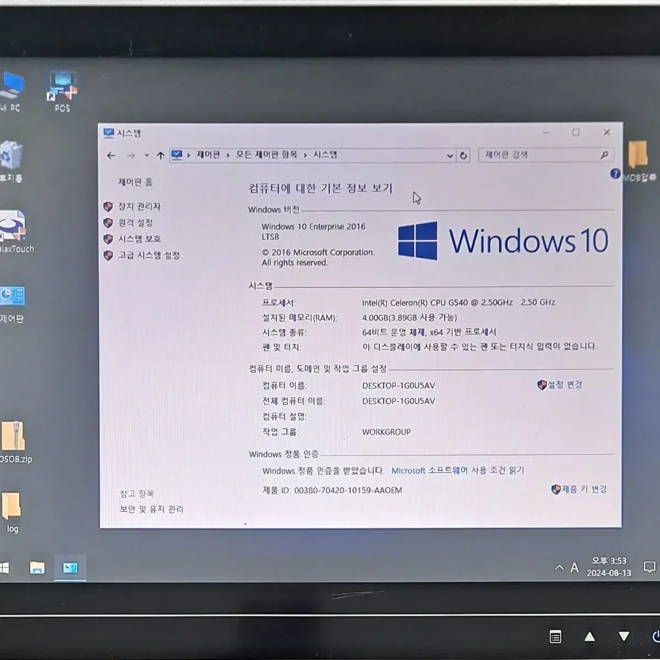Click the text Windows 10 Enterprise 2016 LTSB
660x660 pixels.
point(313,232)
